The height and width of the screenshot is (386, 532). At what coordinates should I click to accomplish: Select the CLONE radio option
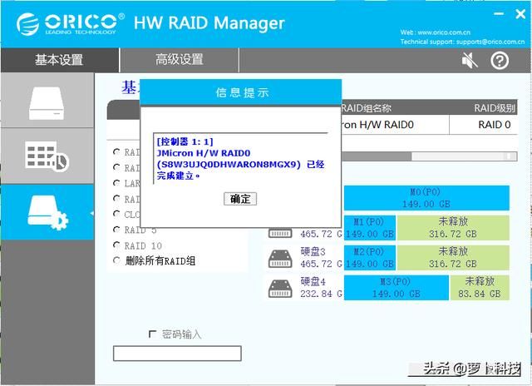[x=116, y=215]
